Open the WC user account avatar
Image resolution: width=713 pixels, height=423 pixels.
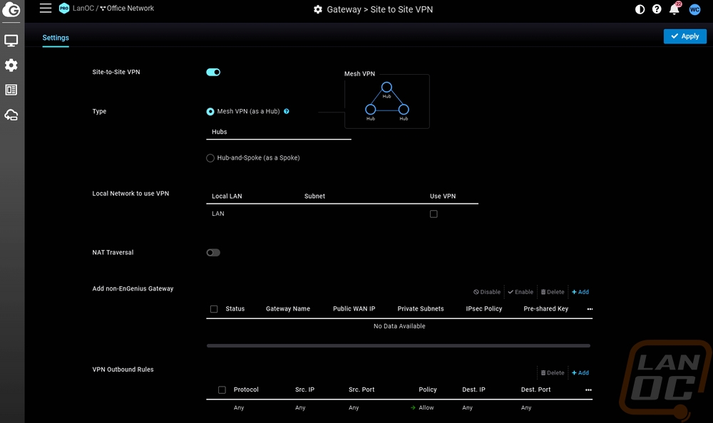pos(694,9)
